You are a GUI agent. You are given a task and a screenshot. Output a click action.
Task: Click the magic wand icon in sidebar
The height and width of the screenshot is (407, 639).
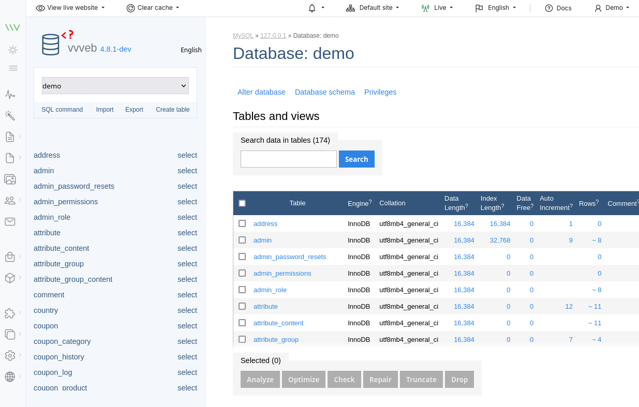(10, 115)
